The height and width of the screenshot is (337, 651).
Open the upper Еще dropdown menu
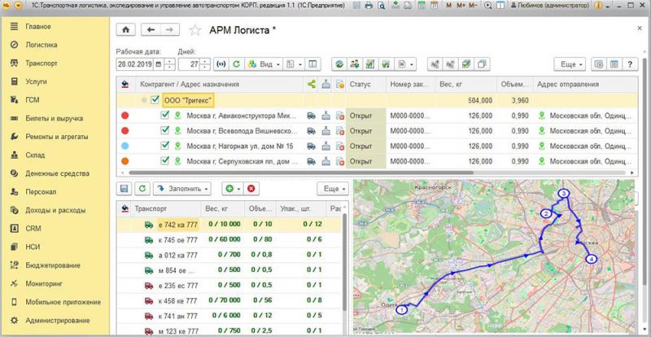coord(570,64)
